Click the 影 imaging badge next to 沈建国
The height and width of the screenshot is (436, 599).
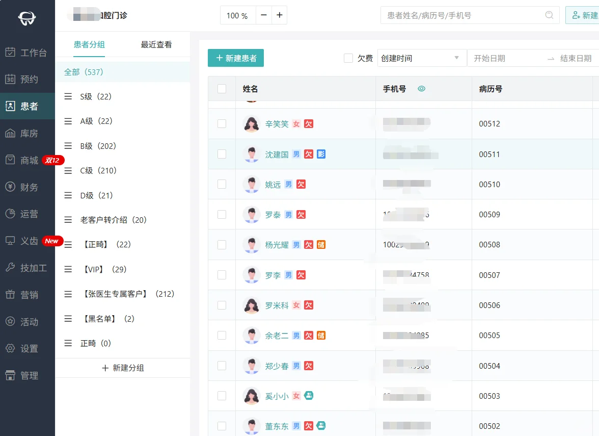(321, 154)
